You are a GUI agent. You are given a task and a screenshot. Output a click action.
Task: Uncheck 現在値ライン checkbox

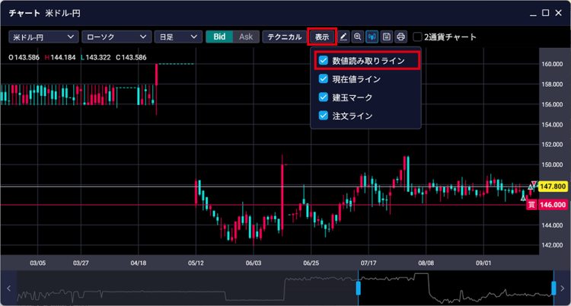tap(324, 79)
